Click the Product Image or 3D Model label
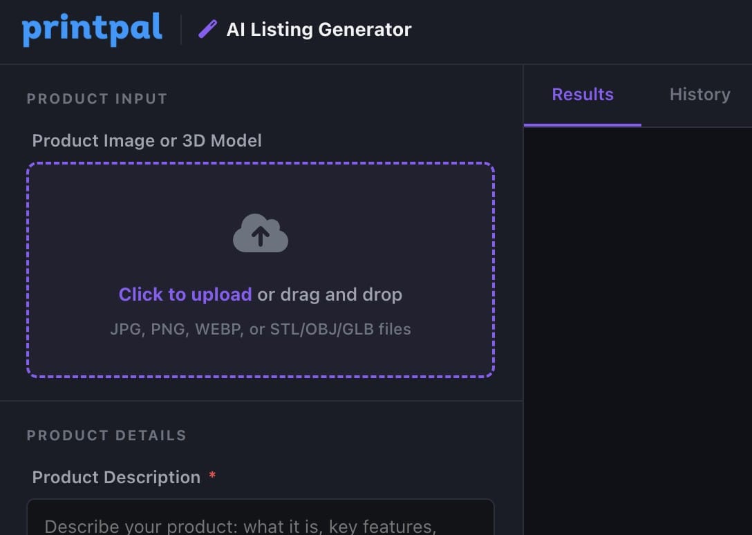Viewport: 752px width, 535px height. coord(147,141)
